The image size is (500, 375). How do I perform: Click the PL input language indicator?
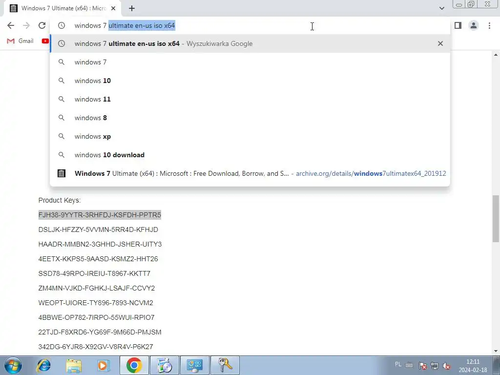(x=398, y=364)
